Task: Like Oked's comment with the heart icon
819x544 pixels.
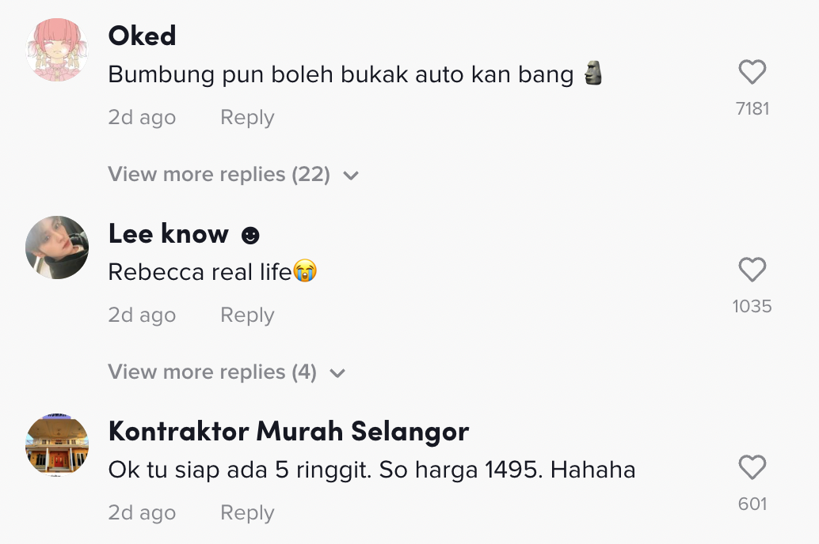Action: (x=752, y=73)
